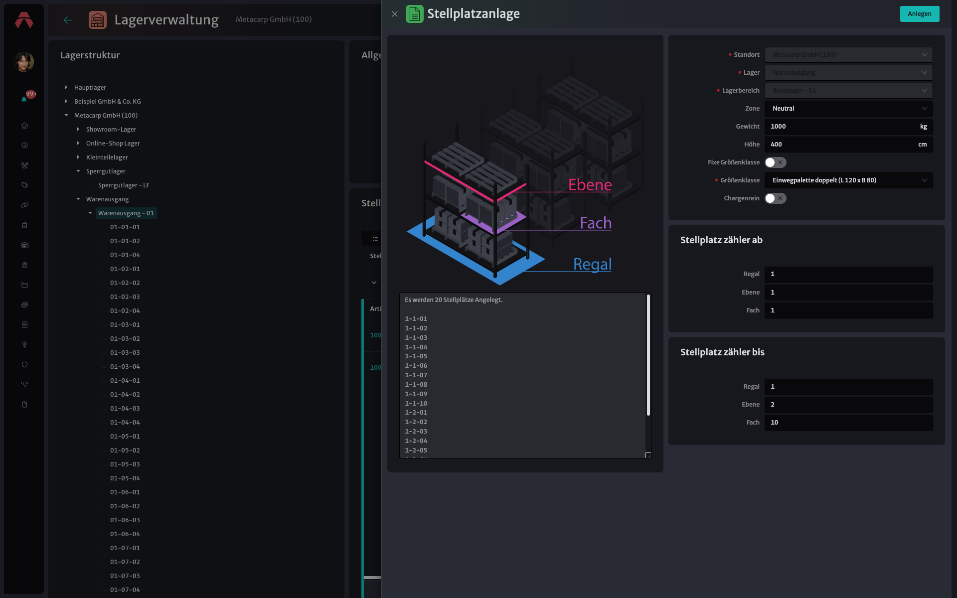
Task: Close the Stellplatzanlage panel with the X
Action: click(x=395, y=14)
